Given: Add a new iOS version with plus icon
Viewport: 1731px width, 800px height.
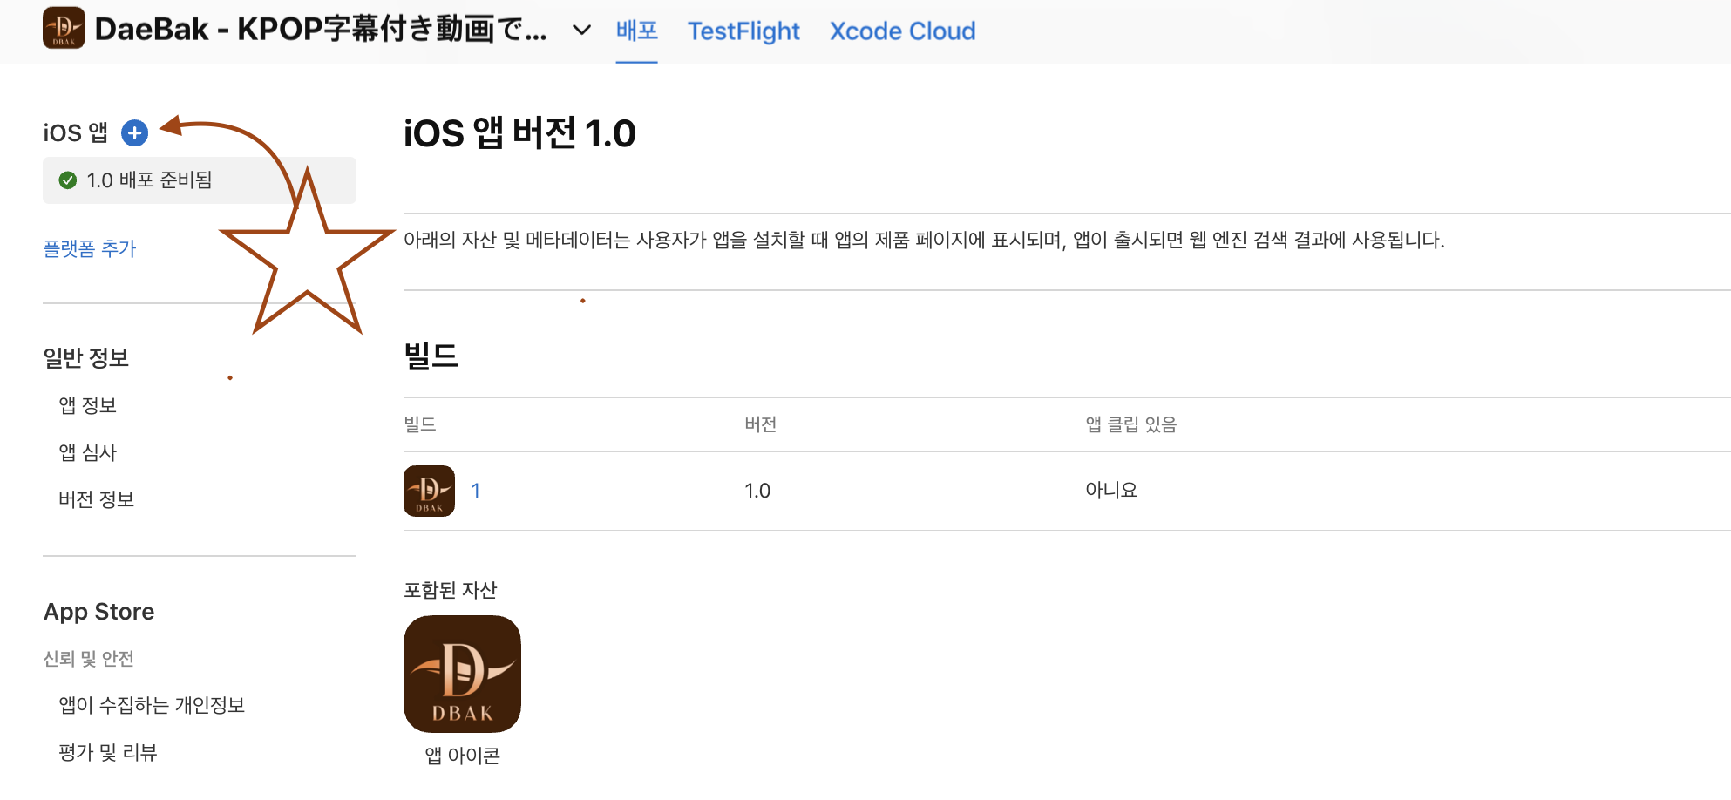Looking at the screenshot, I should [x=134, y=132].
